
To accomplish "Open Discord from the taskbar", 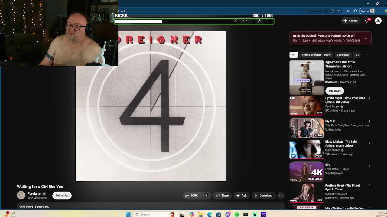I will [x=228, y=215].
